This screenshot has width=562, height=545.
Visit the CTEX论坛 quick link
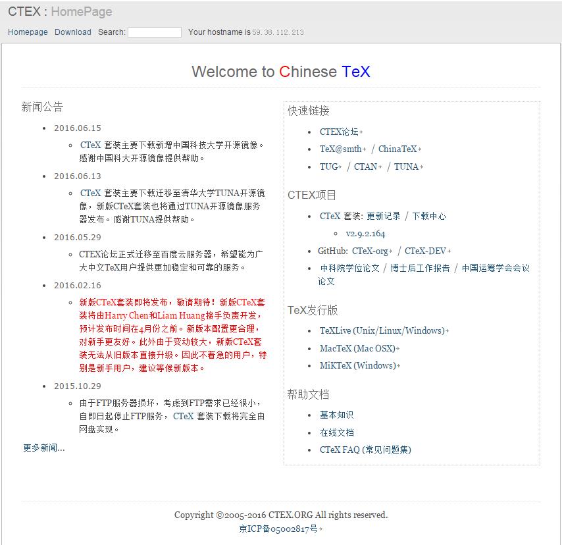(x=341, y=132)
